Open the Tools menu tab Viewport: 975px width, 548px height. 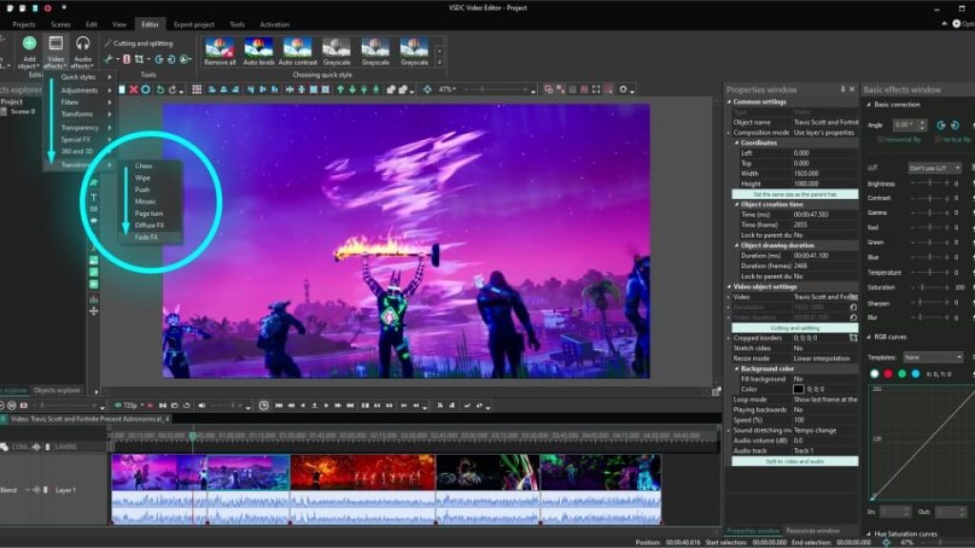(x=237, y=25)
